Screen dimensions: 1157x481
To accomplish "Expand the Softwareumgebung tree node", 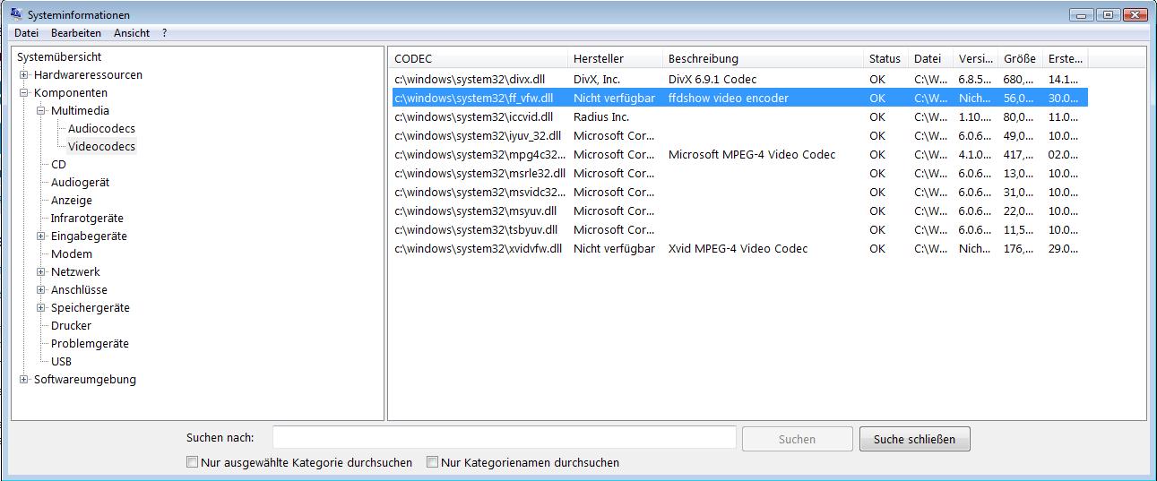I will tap(24, 380).
